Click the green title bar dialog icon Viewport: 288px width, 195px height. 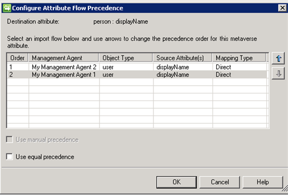[x=7, y=8]
